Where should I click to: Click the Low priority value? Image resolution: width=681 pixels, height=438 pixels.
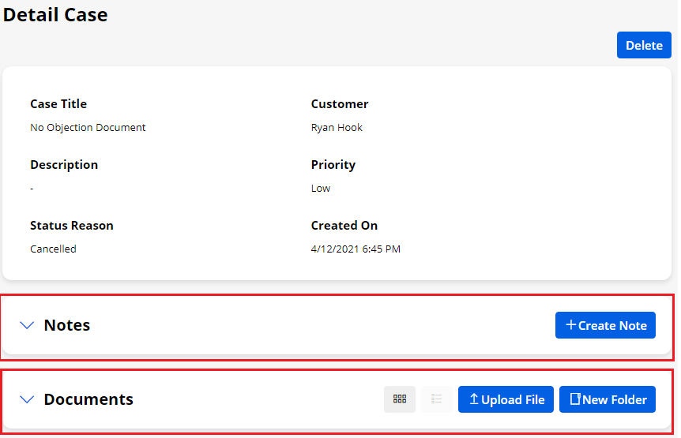(x=321, y=188)
